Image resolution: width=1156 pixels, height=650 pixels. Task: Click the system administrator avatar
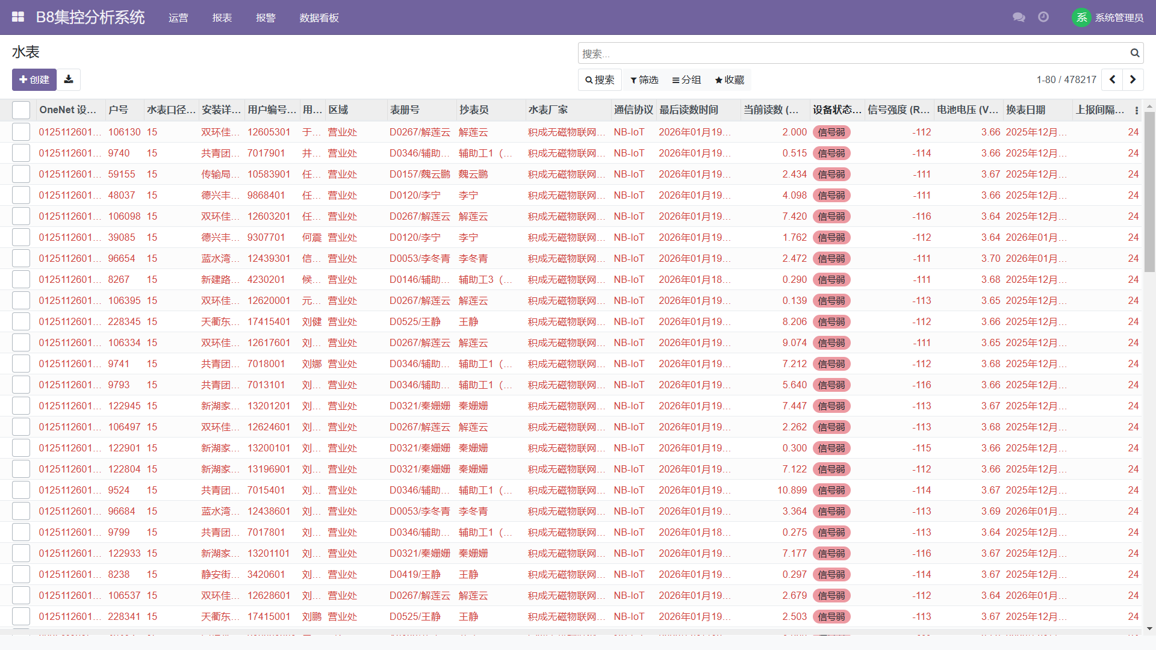pos(1081,17)
